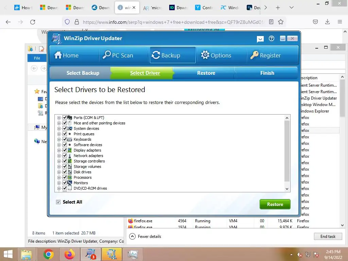
Task: Click the Network adapters icon
Action: 70,156
